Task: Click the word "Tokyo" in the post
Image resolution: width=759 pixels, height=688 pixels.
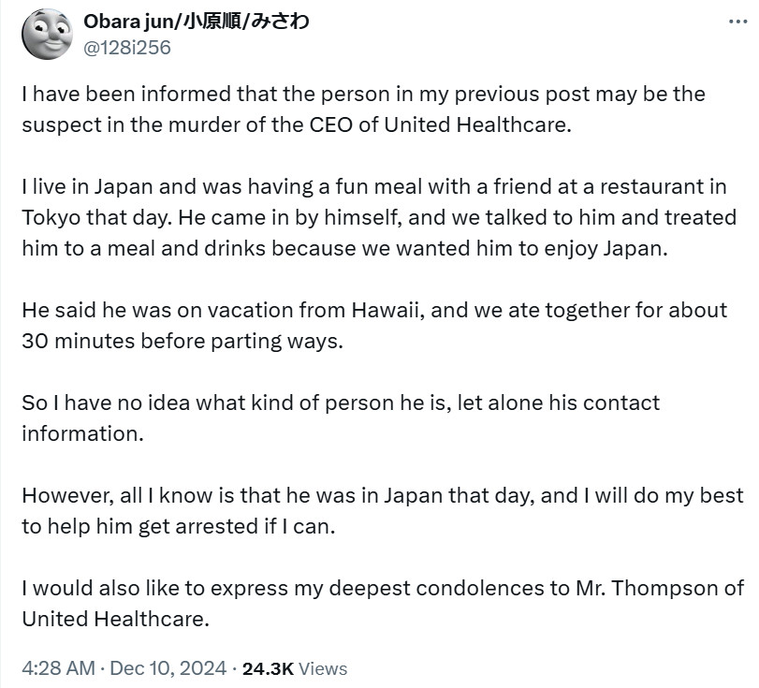Action: click(51, 218)
